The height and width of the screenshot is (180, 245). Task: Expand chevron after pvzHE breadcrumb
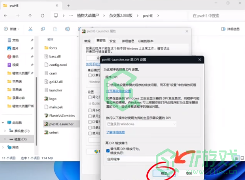point(158,15)
